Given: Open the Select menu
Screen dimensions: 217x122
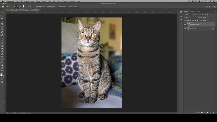Looking at the screenshot, I should coord(44,1).
